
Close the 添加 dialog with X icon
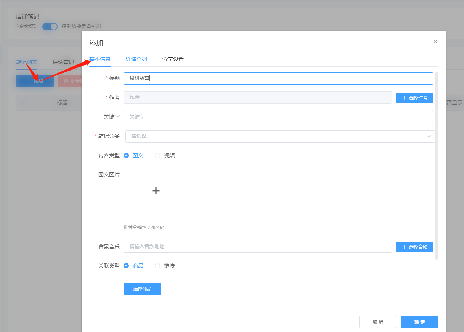coord(435,42)
